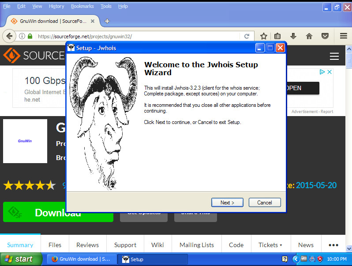Show more project tabs via ellipsis
This screenshot has width=352, height=266.
333,245
